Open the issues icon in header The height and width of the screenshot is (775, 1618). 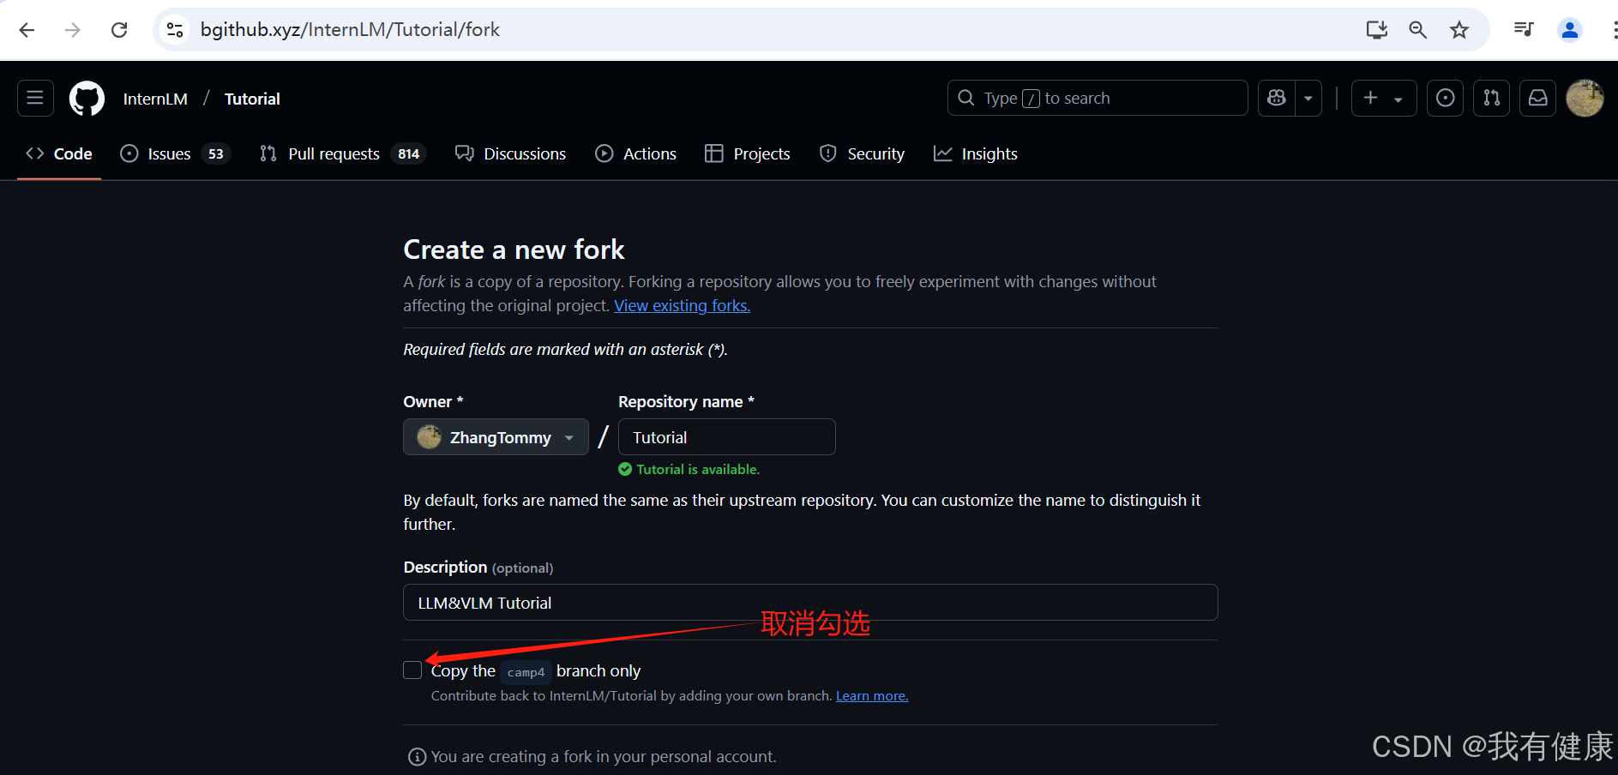coord(1446,98)
